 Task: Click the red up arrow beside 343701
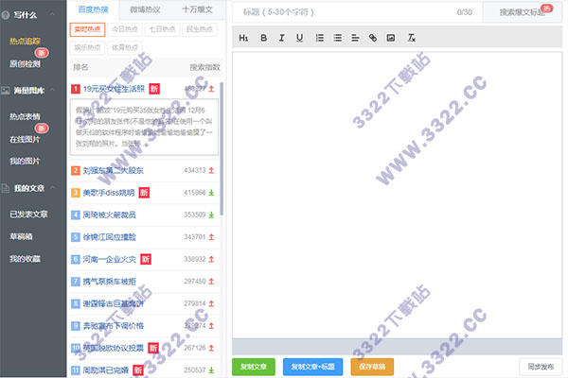[211, 237]
